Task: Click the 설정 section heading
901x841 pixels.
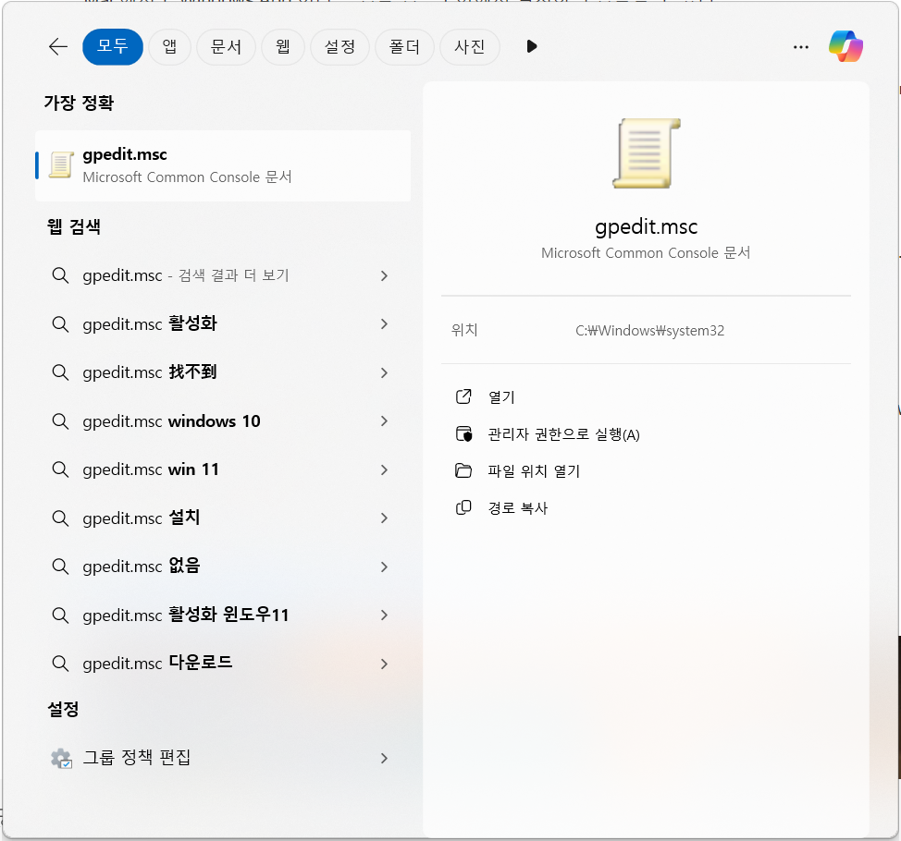Action: point(63,709)
